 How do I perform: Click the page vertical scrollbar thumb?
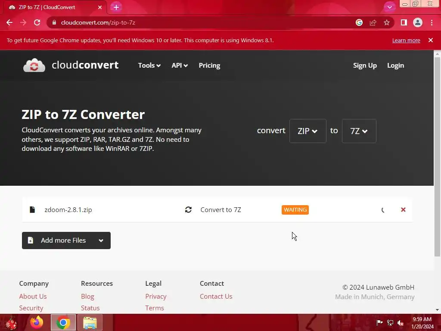(x=437, y=157)
